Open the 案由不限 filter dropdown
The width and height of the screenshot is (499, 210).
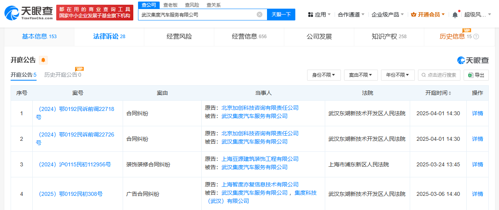(361, 75)
